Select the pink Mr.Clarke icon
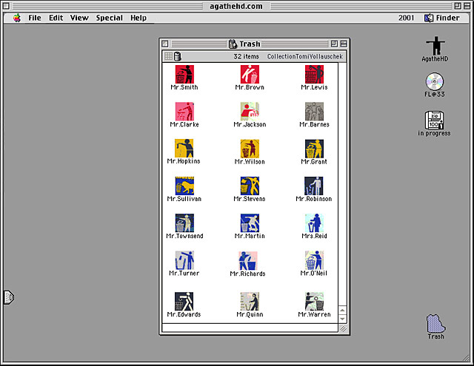Image resolution: width=474 pixels, height=366 pixels. [x=184, y=112]
